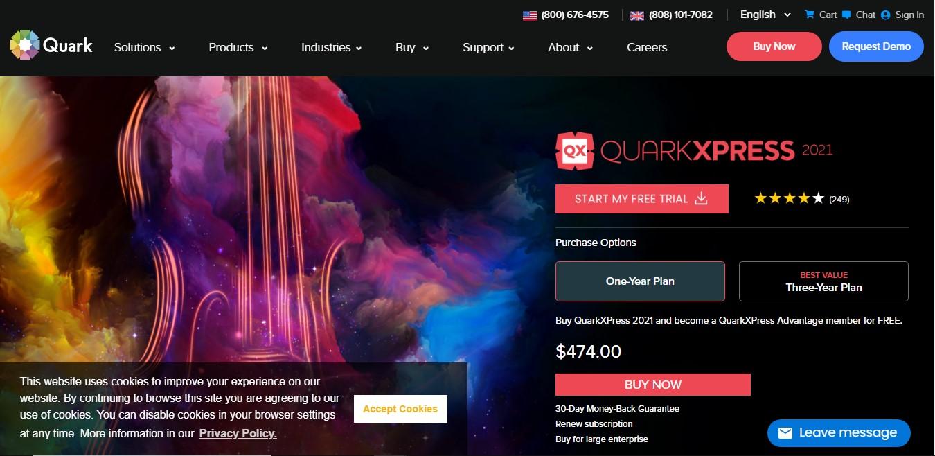935x456 pixels.
Task: Click the QX QuarkXPress logo icon
Action: [575, 150]
